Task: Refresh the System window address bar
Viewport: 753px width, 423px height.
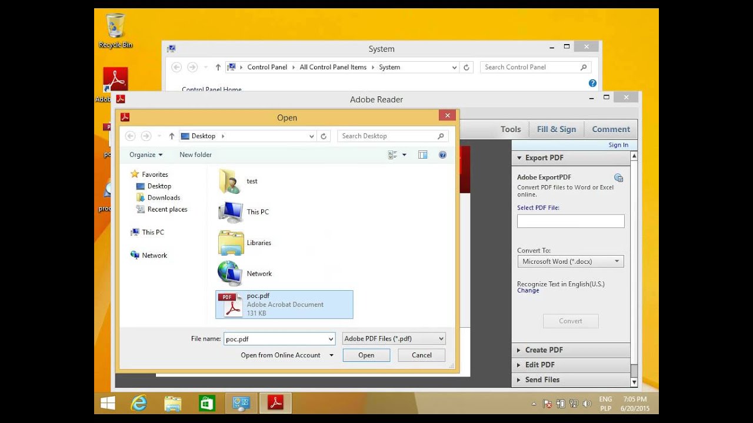Action: pyautogui.click(x=467, y=68)
